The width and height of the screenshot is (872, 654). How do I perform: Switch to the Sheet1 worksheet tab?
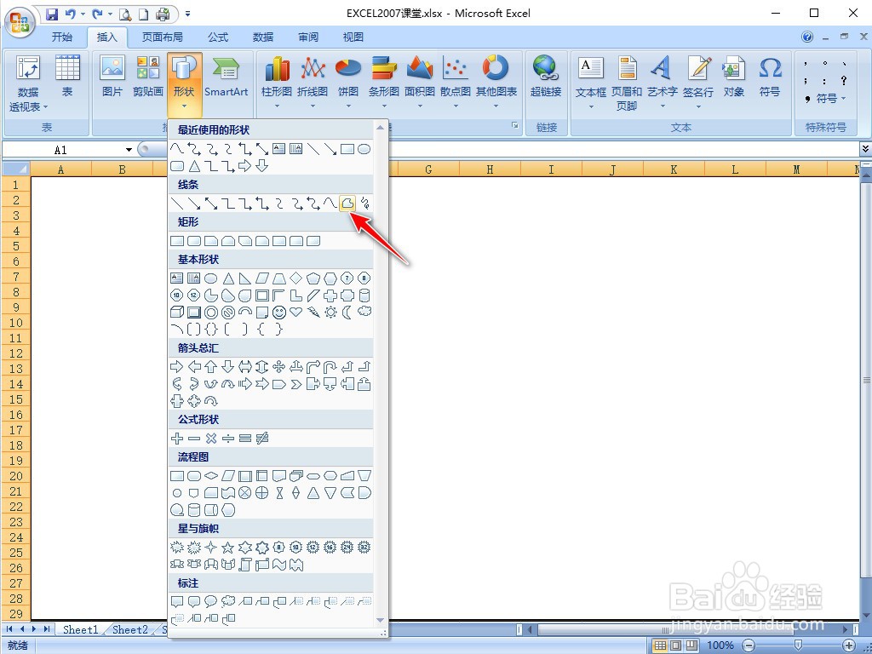80,629
